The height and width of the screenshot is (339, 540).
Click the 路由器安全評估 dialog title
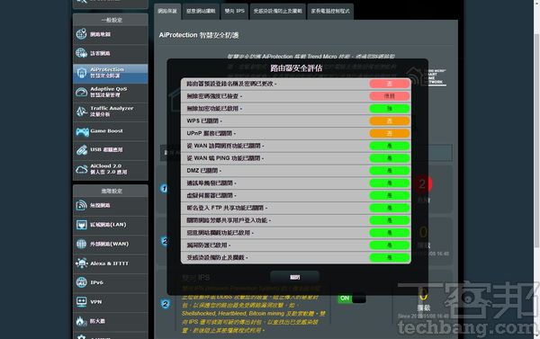pyautogui.click(x=296, y=68)
